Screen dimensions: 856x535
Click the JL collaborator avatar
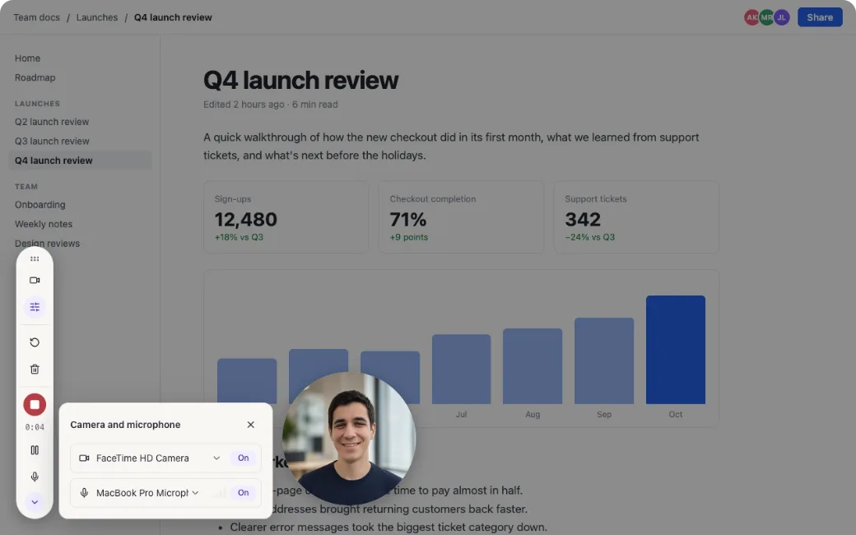point(782,17)
